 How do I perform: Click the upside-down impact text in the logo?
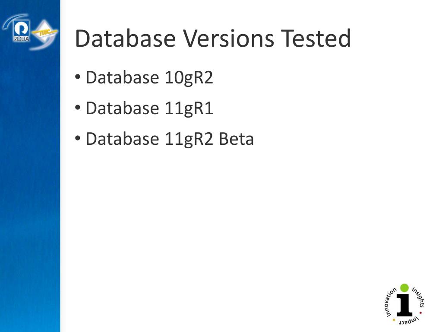pos(409,321)
